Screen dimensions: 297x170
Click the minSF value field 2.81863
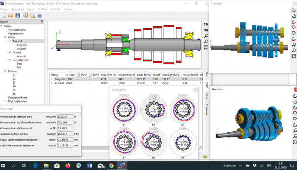65,128
